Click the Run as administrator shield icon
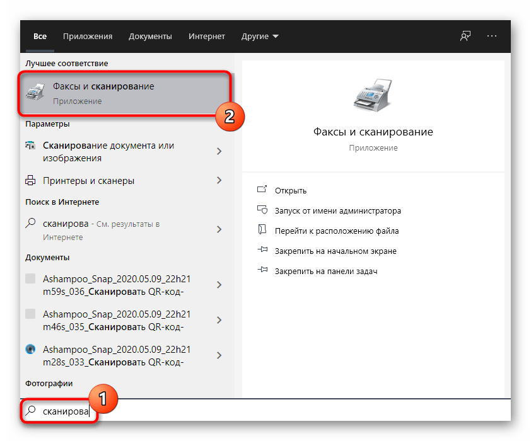Screen dimensions: 531x441 click(x=262, y=210)
